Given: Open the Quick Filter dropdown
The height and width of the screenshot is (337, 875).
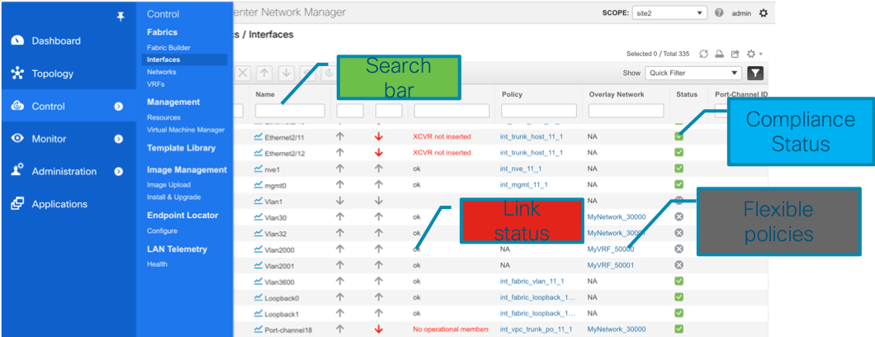Looking at the screenshot, I should pos(693,73).
